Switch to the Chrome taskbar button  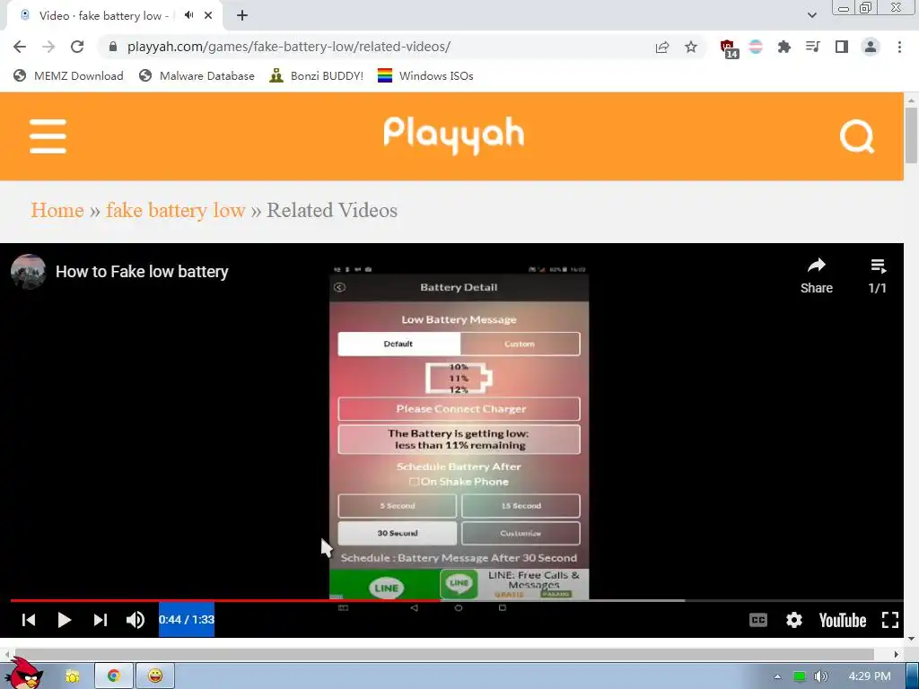[x=114, y=676]
